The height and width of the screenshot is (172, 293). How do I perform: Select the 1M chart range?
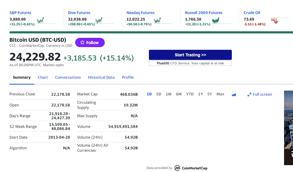pos(169,94)
